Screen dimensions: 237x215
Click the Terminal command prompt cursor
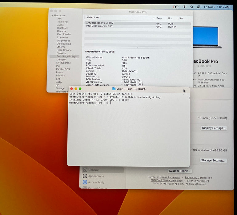[x=110, y=103]
